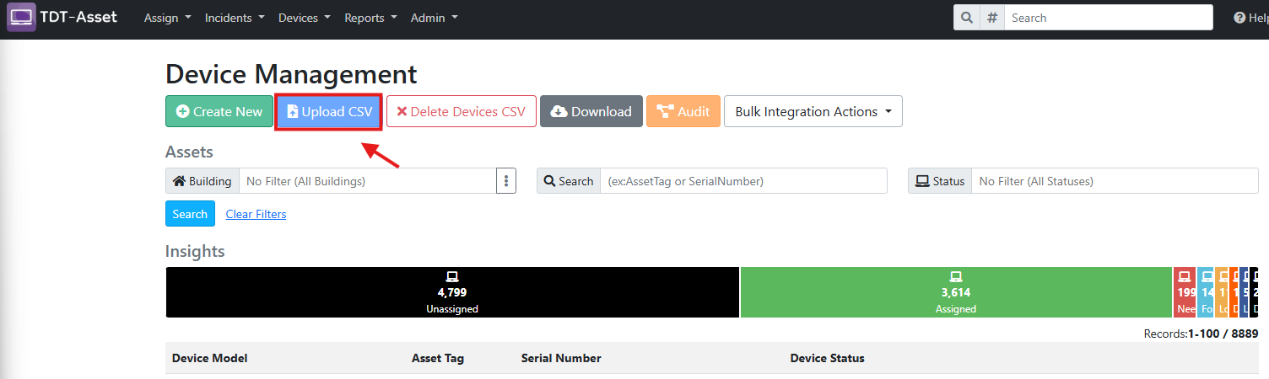
Task: Click the Upload CSV button
Action: (x=329, y=111)
